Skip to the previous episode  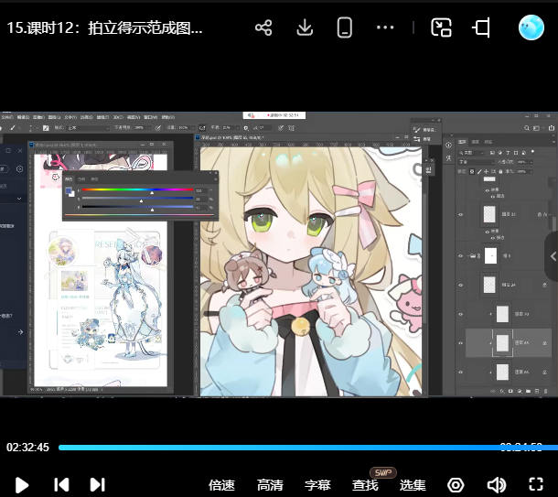point(61,485)
